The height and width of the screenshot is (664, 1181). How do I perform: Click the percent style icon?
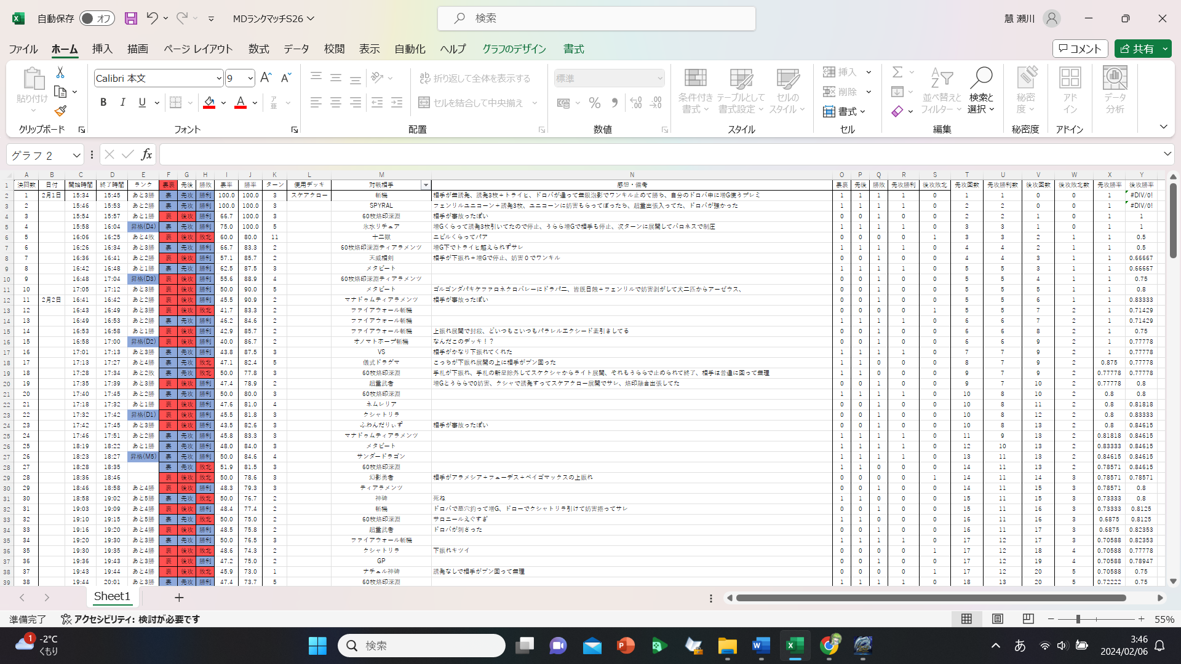click(594, 103)
